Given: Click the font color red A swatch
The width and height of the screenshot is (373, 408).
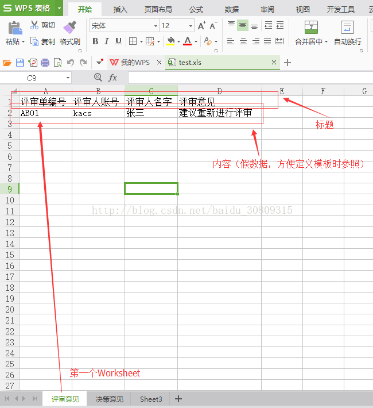Looking at the screenshot, I should (x=187, y=41).
